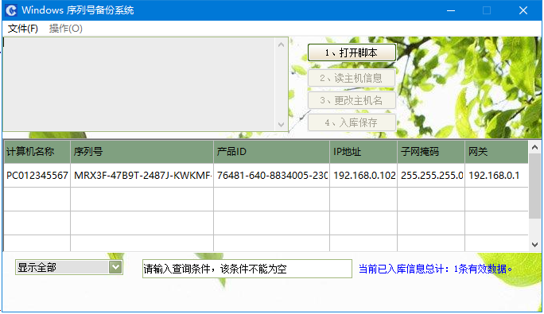Select the PC012345567 cell
The width and height of the screenshot is (544, 314).
point(37,176)
